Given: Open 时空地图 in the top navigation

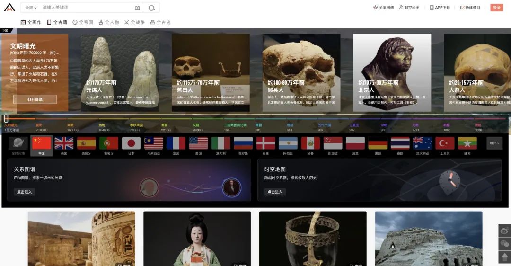Looking at the screenshot, I should 409,8.
